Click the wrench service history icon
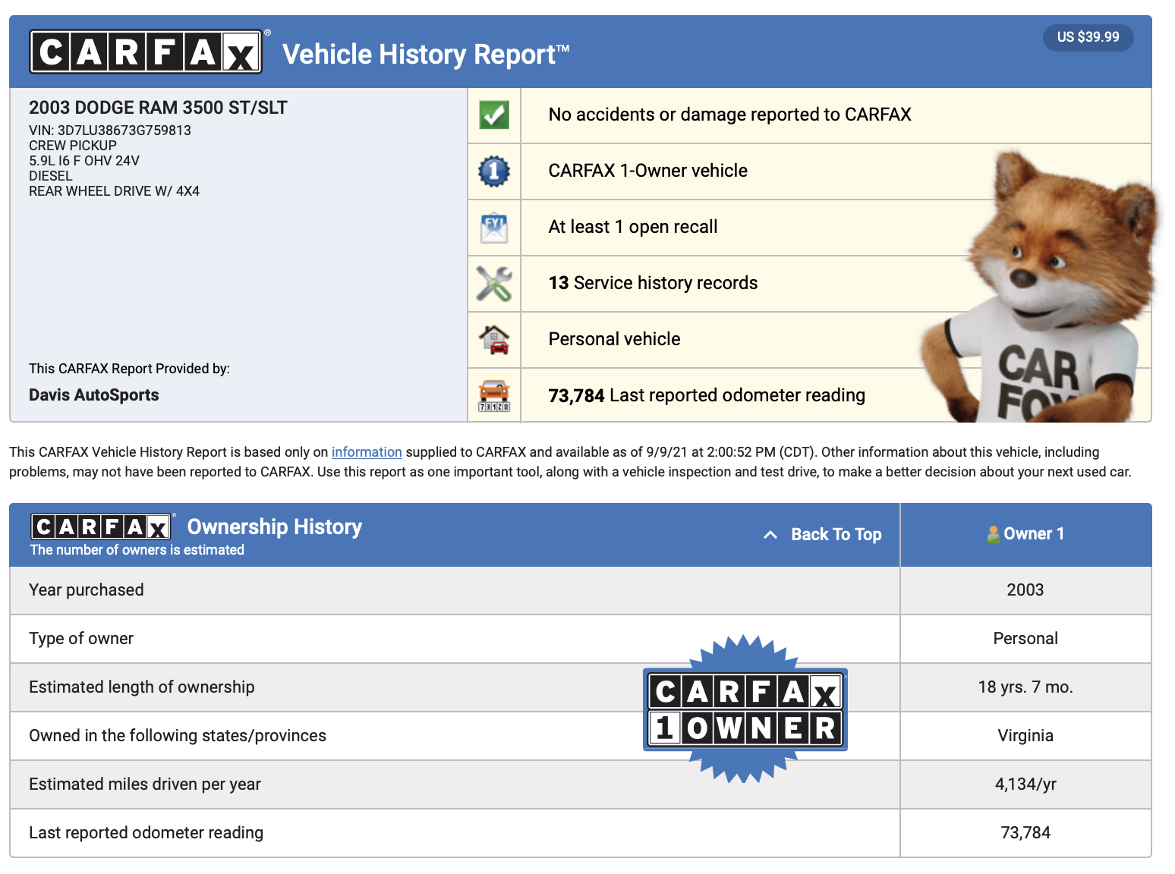 point(494,284)
